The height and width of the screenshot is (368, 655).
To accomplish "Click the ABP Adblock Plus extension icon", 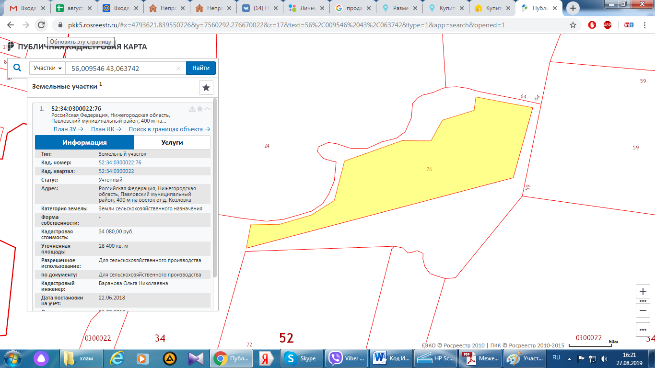I will click(x=608, y=25).
